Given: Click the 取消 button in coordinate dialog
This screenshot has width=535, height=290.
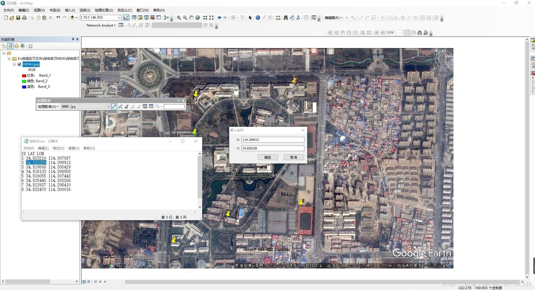Looking at the screenshot, I should tap(294, 157).
